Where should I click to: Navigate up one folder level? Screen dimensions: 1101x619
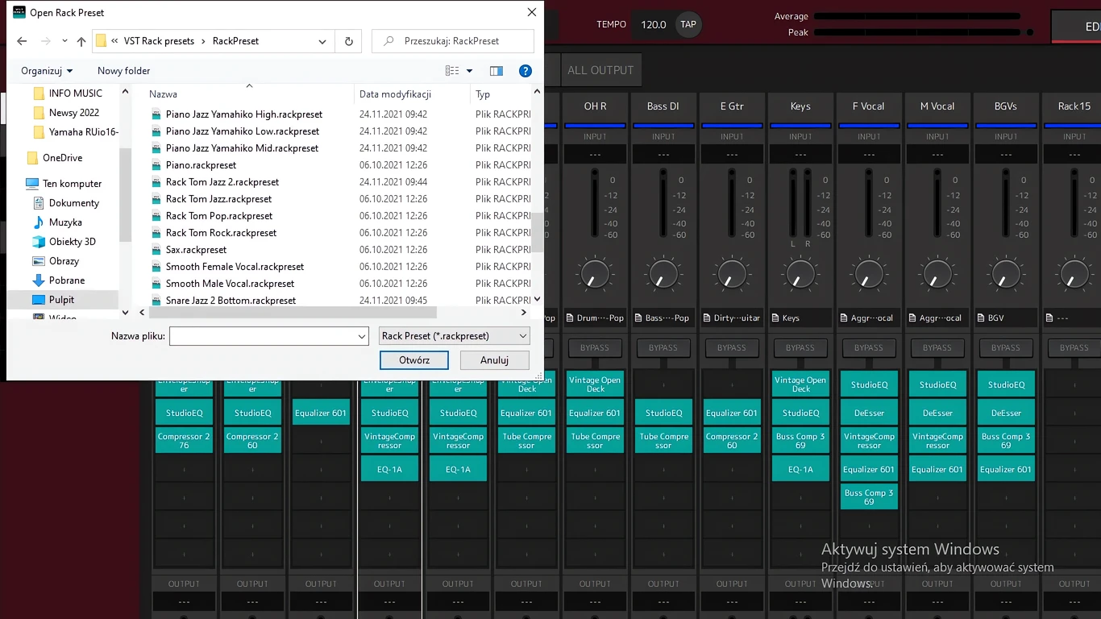pyautogui.click(x=81, y=41)
